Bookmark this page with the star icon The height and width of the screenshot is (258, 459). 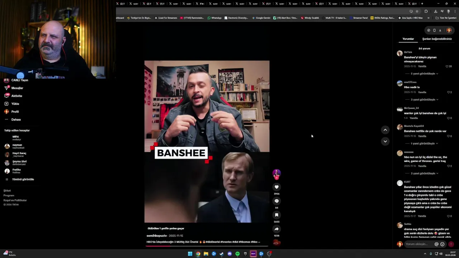pos(417,11)
